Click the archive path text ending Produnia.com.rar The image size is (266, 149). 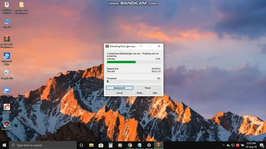point(133,53)
